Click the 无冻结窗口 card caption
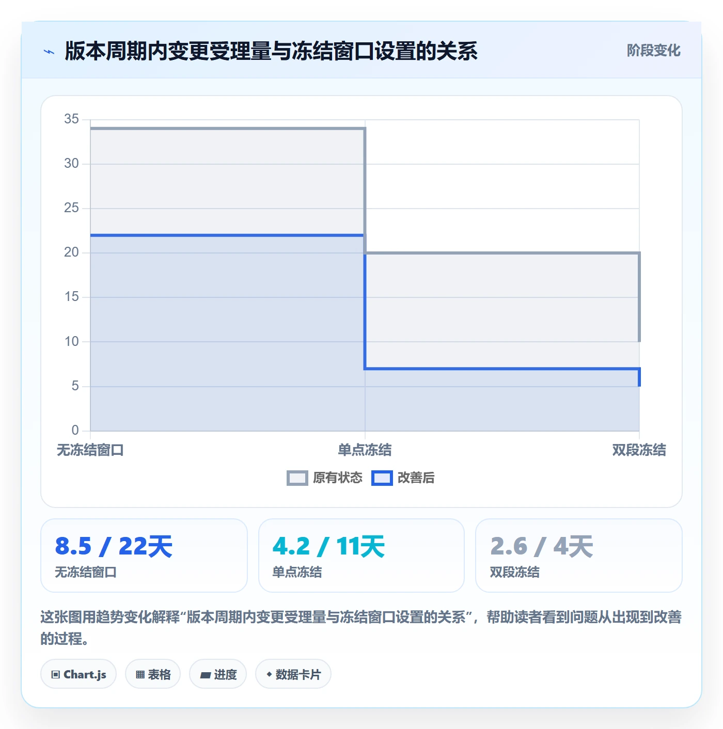This screenshot has height=729, width=723. [86, 572]
